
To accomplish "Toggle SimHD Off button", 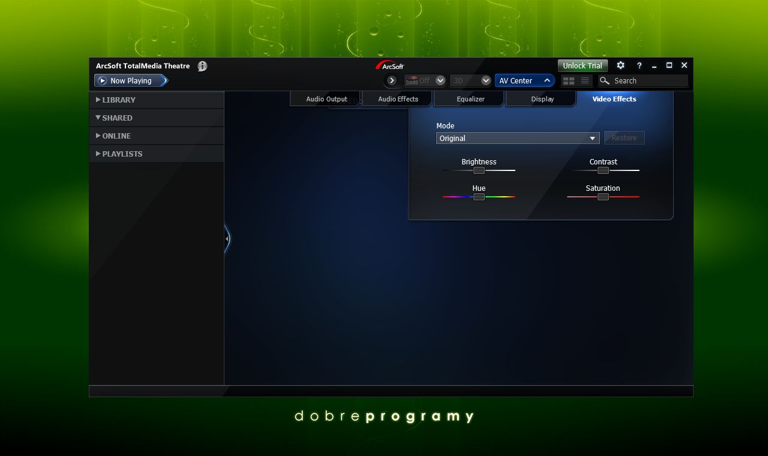I will point(419,80).
